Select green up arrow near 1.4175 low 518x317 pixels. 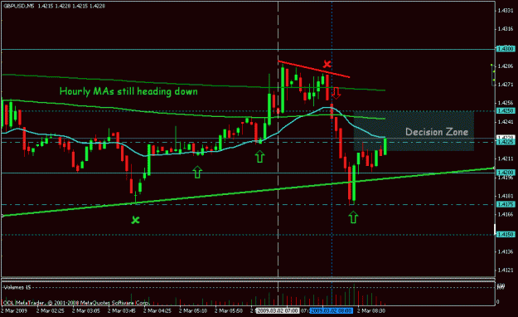click(x=353, y=217)
